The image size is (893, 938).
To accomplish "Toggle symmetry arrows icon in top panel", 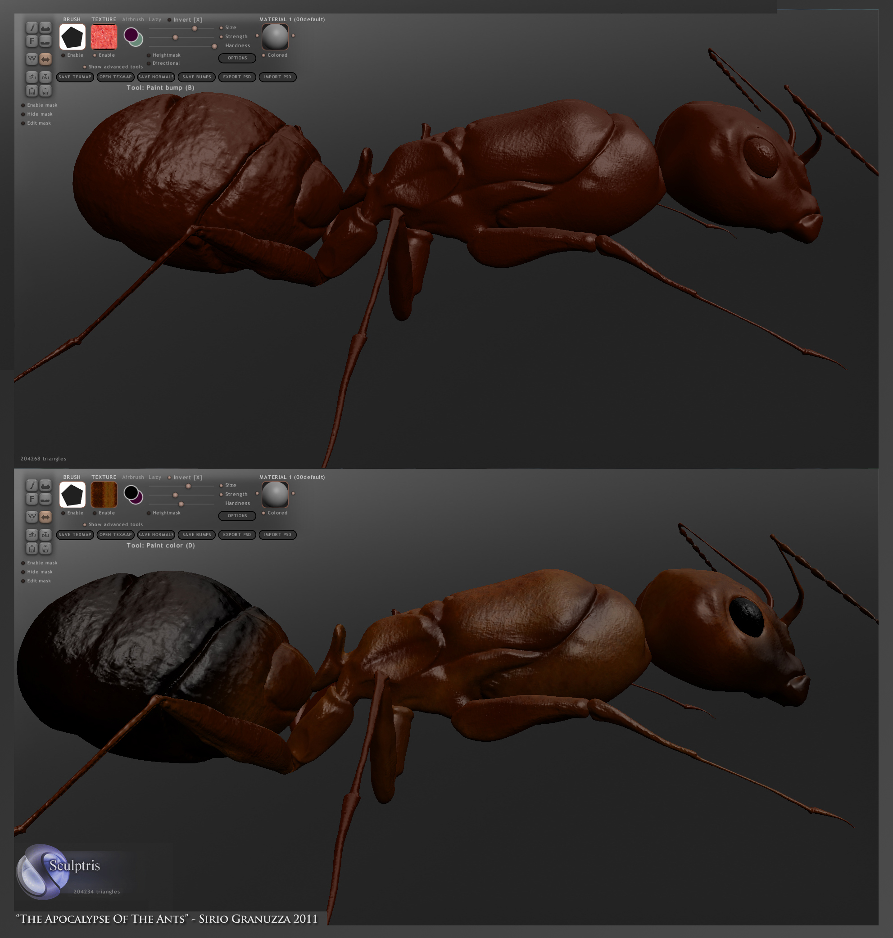I will coord(45,59).
